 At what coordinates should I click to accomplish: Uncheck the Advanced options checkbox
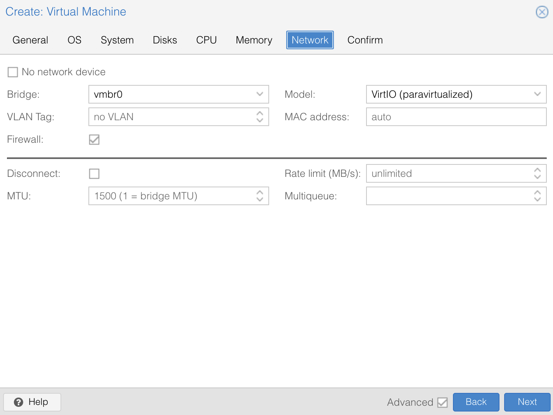pyautogui.click(x=442, y=402)
